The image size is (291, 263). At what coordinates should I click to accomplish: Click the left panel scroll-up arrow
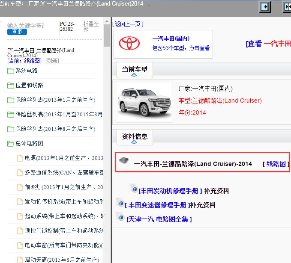[x=107, y=21]
